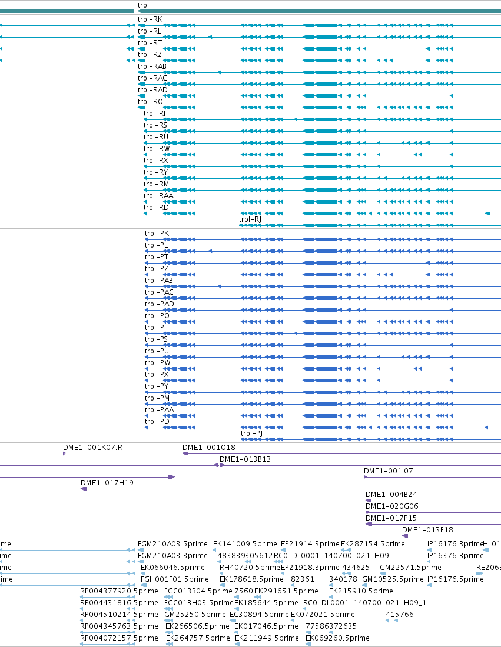The height and width of the screenshot is (647, 501).
Task: Select the DME1-013F18 clone label
Action: pyautogui.click(x=427, y=530)
